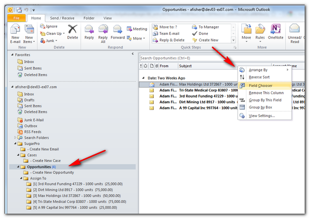309x218 pixels.
Task: Switch to Send / Receive tab
Action: point(62,18)
